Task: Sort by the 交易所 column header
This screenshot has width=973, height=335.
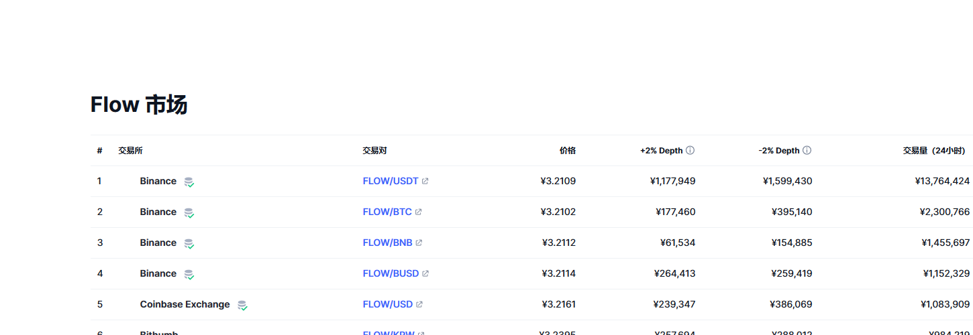Action: click(130, 151)
